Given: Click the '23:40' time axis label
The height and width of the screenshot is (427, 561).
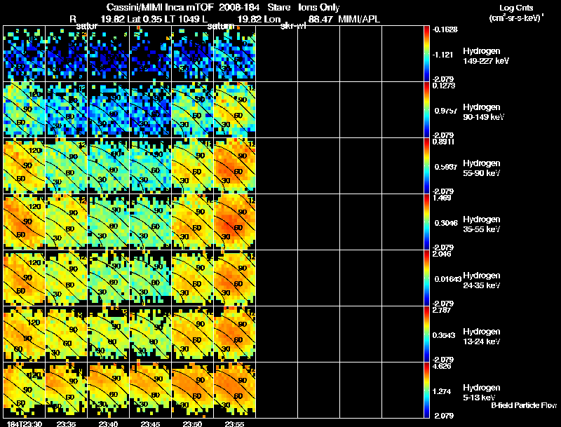Looking at the screenshot, I should point(109,423).
